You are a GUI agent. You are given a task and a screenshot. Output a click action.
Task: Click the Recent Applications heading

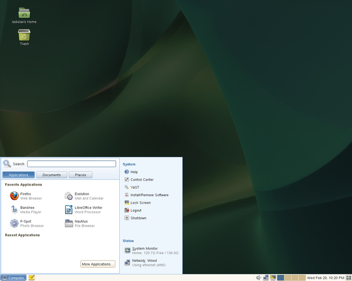click(x=22, y=235)
